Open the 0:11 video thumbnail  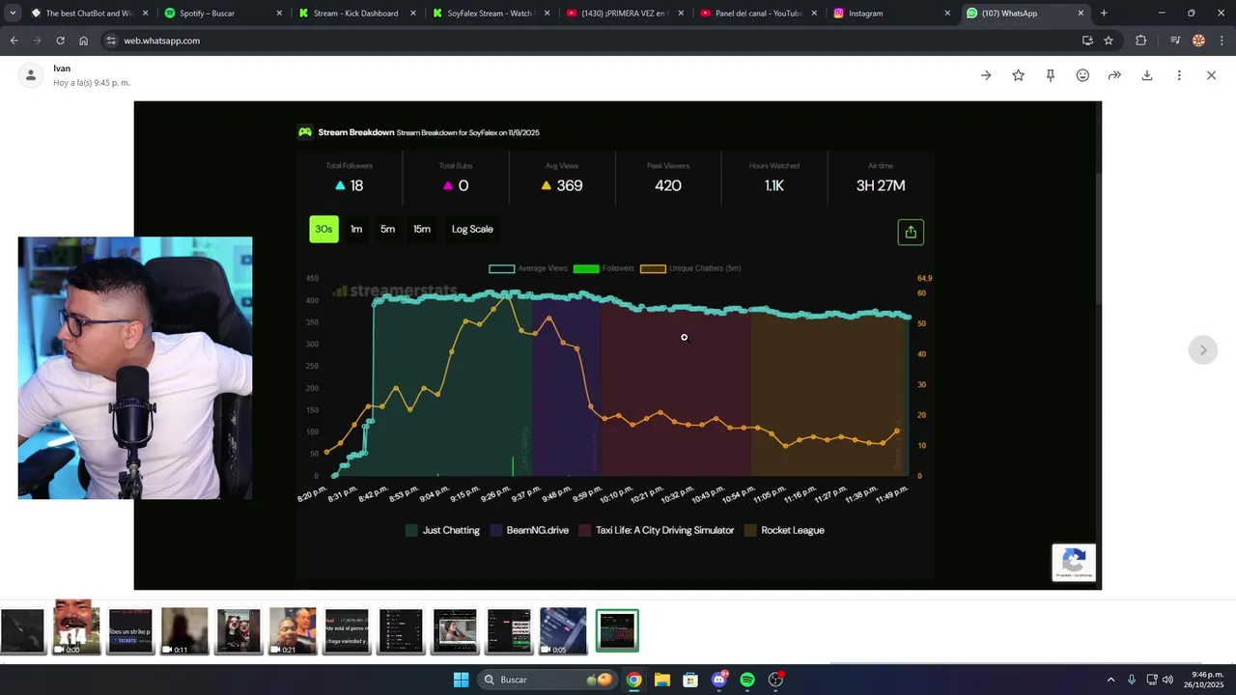click(184, 631)
